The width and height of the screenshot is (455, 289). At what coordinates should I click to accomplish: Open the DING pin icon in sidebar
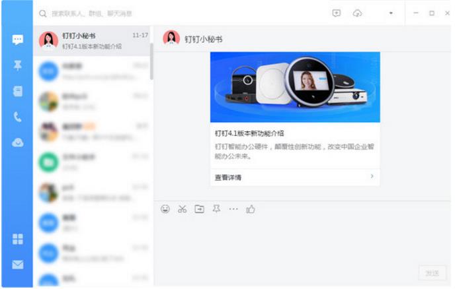click(18, 65)
